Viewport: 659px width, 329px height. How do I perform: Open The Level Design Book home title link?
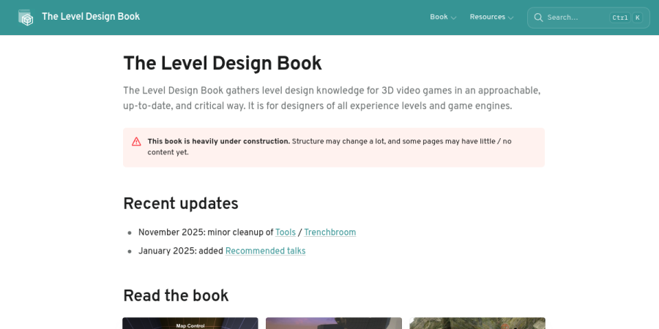[91, 17]
